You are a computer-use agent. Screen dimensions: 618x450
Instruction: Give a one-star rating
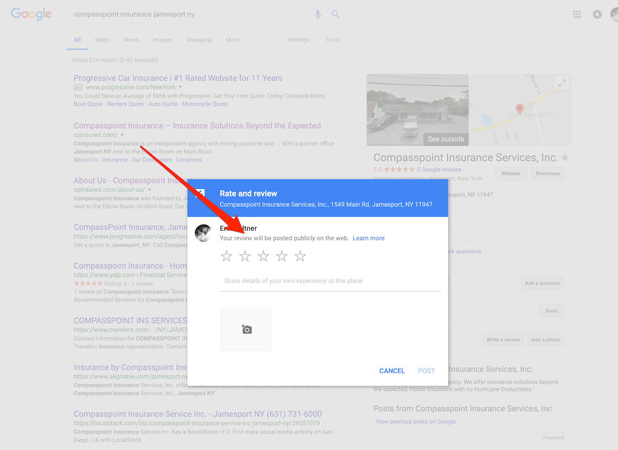click(x=227, y=256)
